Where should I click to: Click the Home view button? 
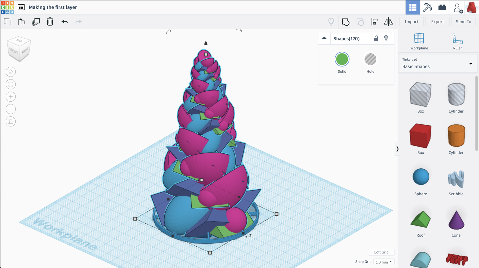coord(11,72)
